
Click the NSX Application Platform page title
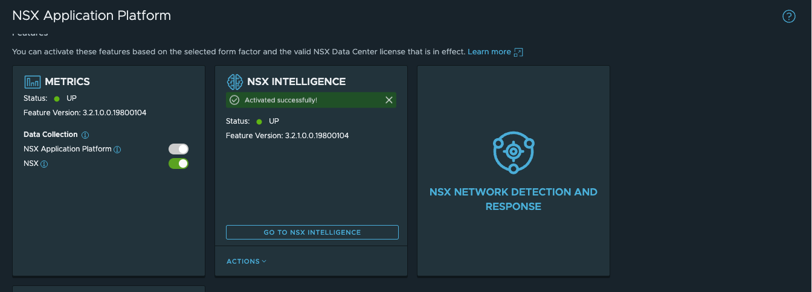pos(92,16)
